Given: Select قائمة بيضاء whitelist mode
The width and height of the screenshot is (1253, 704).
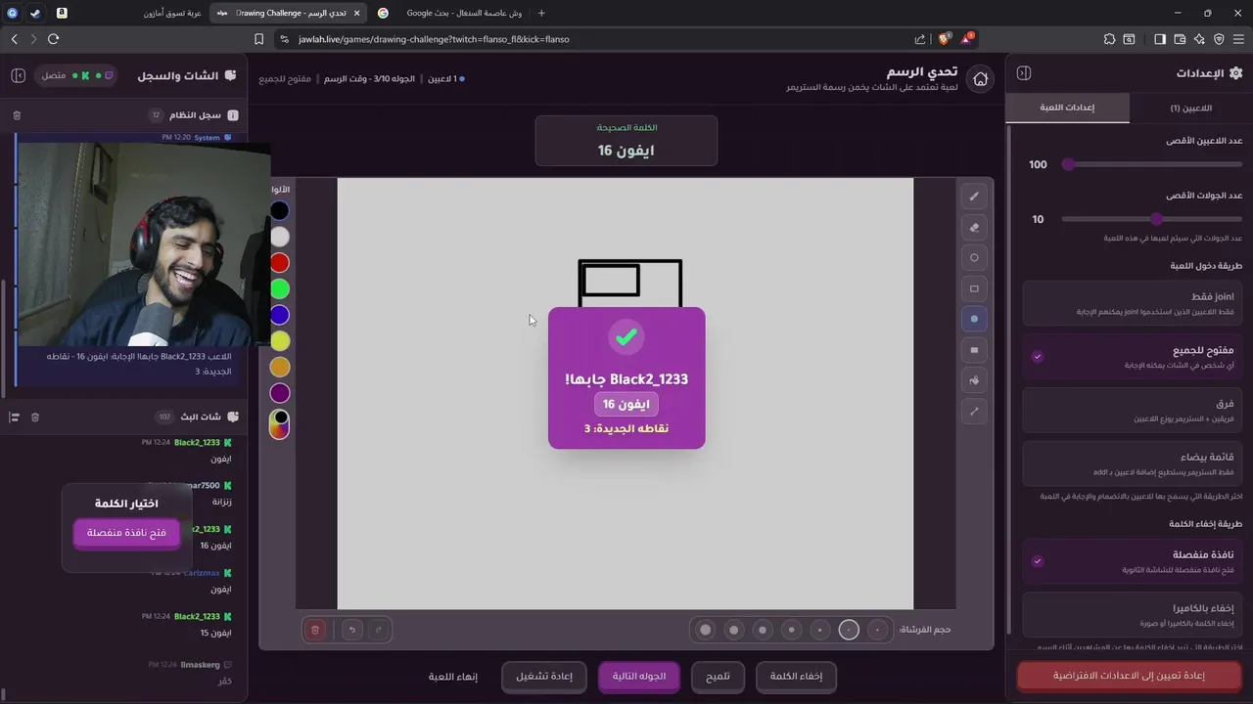Looking at the screenshot, I should (1133, 464).
